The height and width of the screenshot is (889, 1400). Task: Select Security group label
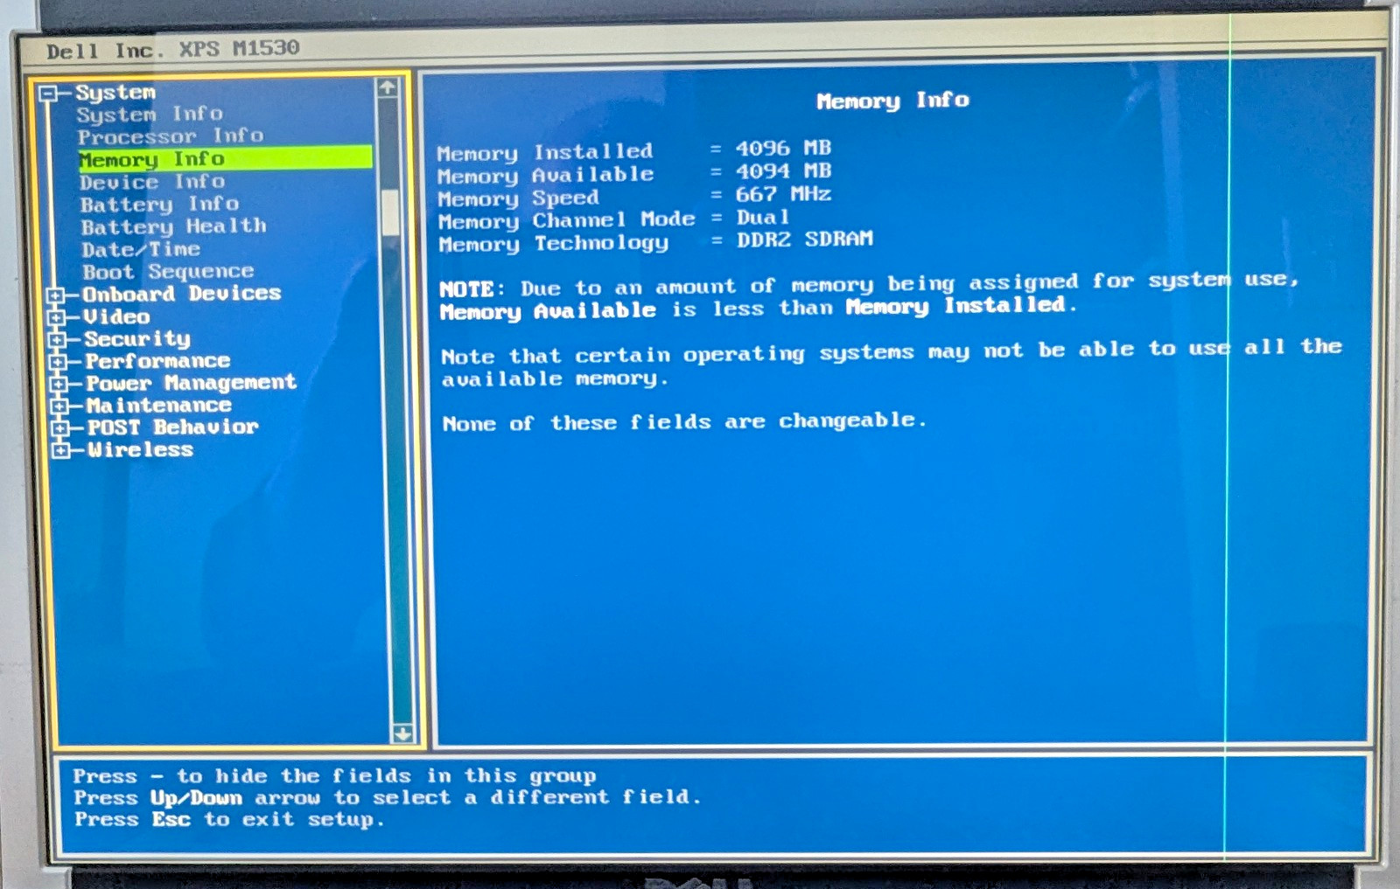click(137, 339)
